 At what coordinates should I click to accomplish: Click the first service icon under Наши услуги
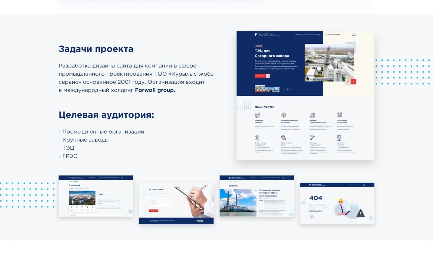pyautogui.click(x=257, y=115)
